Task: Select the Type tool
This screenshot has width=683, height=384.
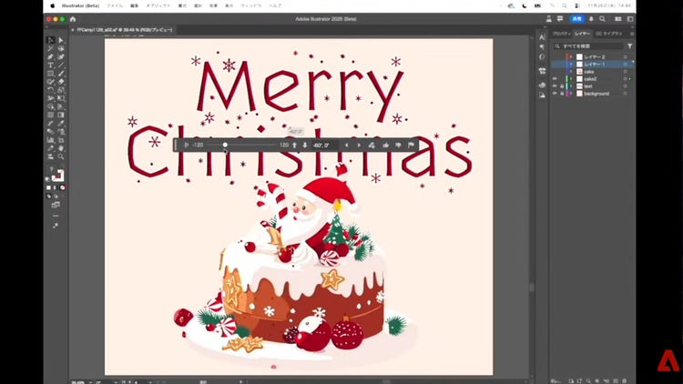Action: pos(50,66)
